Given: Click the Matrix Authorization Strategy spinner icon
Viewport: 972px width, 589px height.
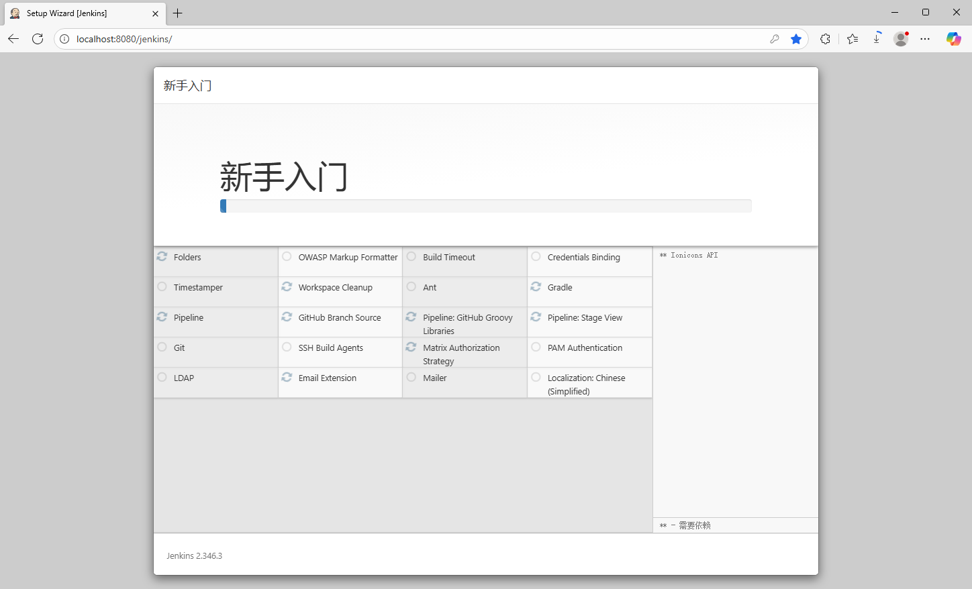Looking at the screenshot, I should 411,347.
